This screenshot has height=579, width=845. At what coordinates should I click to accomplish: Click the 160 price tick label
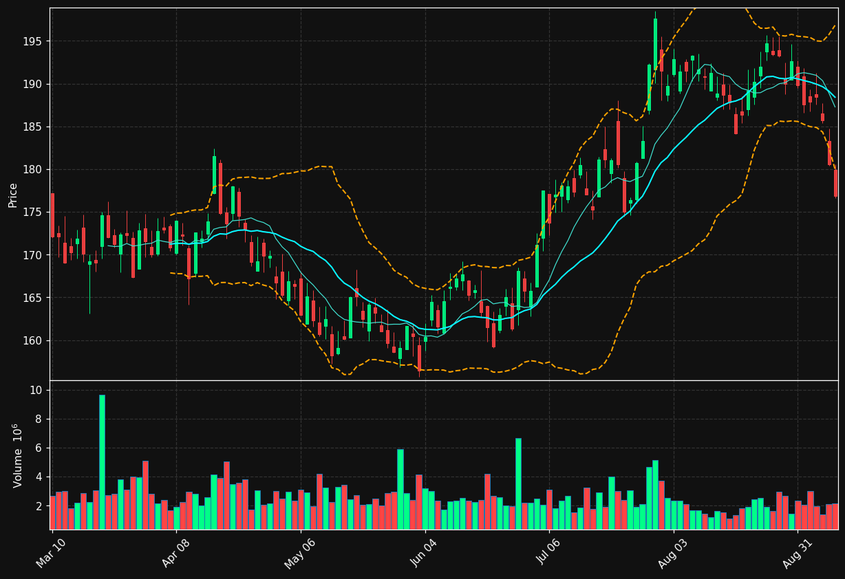(x=33, y=340)
